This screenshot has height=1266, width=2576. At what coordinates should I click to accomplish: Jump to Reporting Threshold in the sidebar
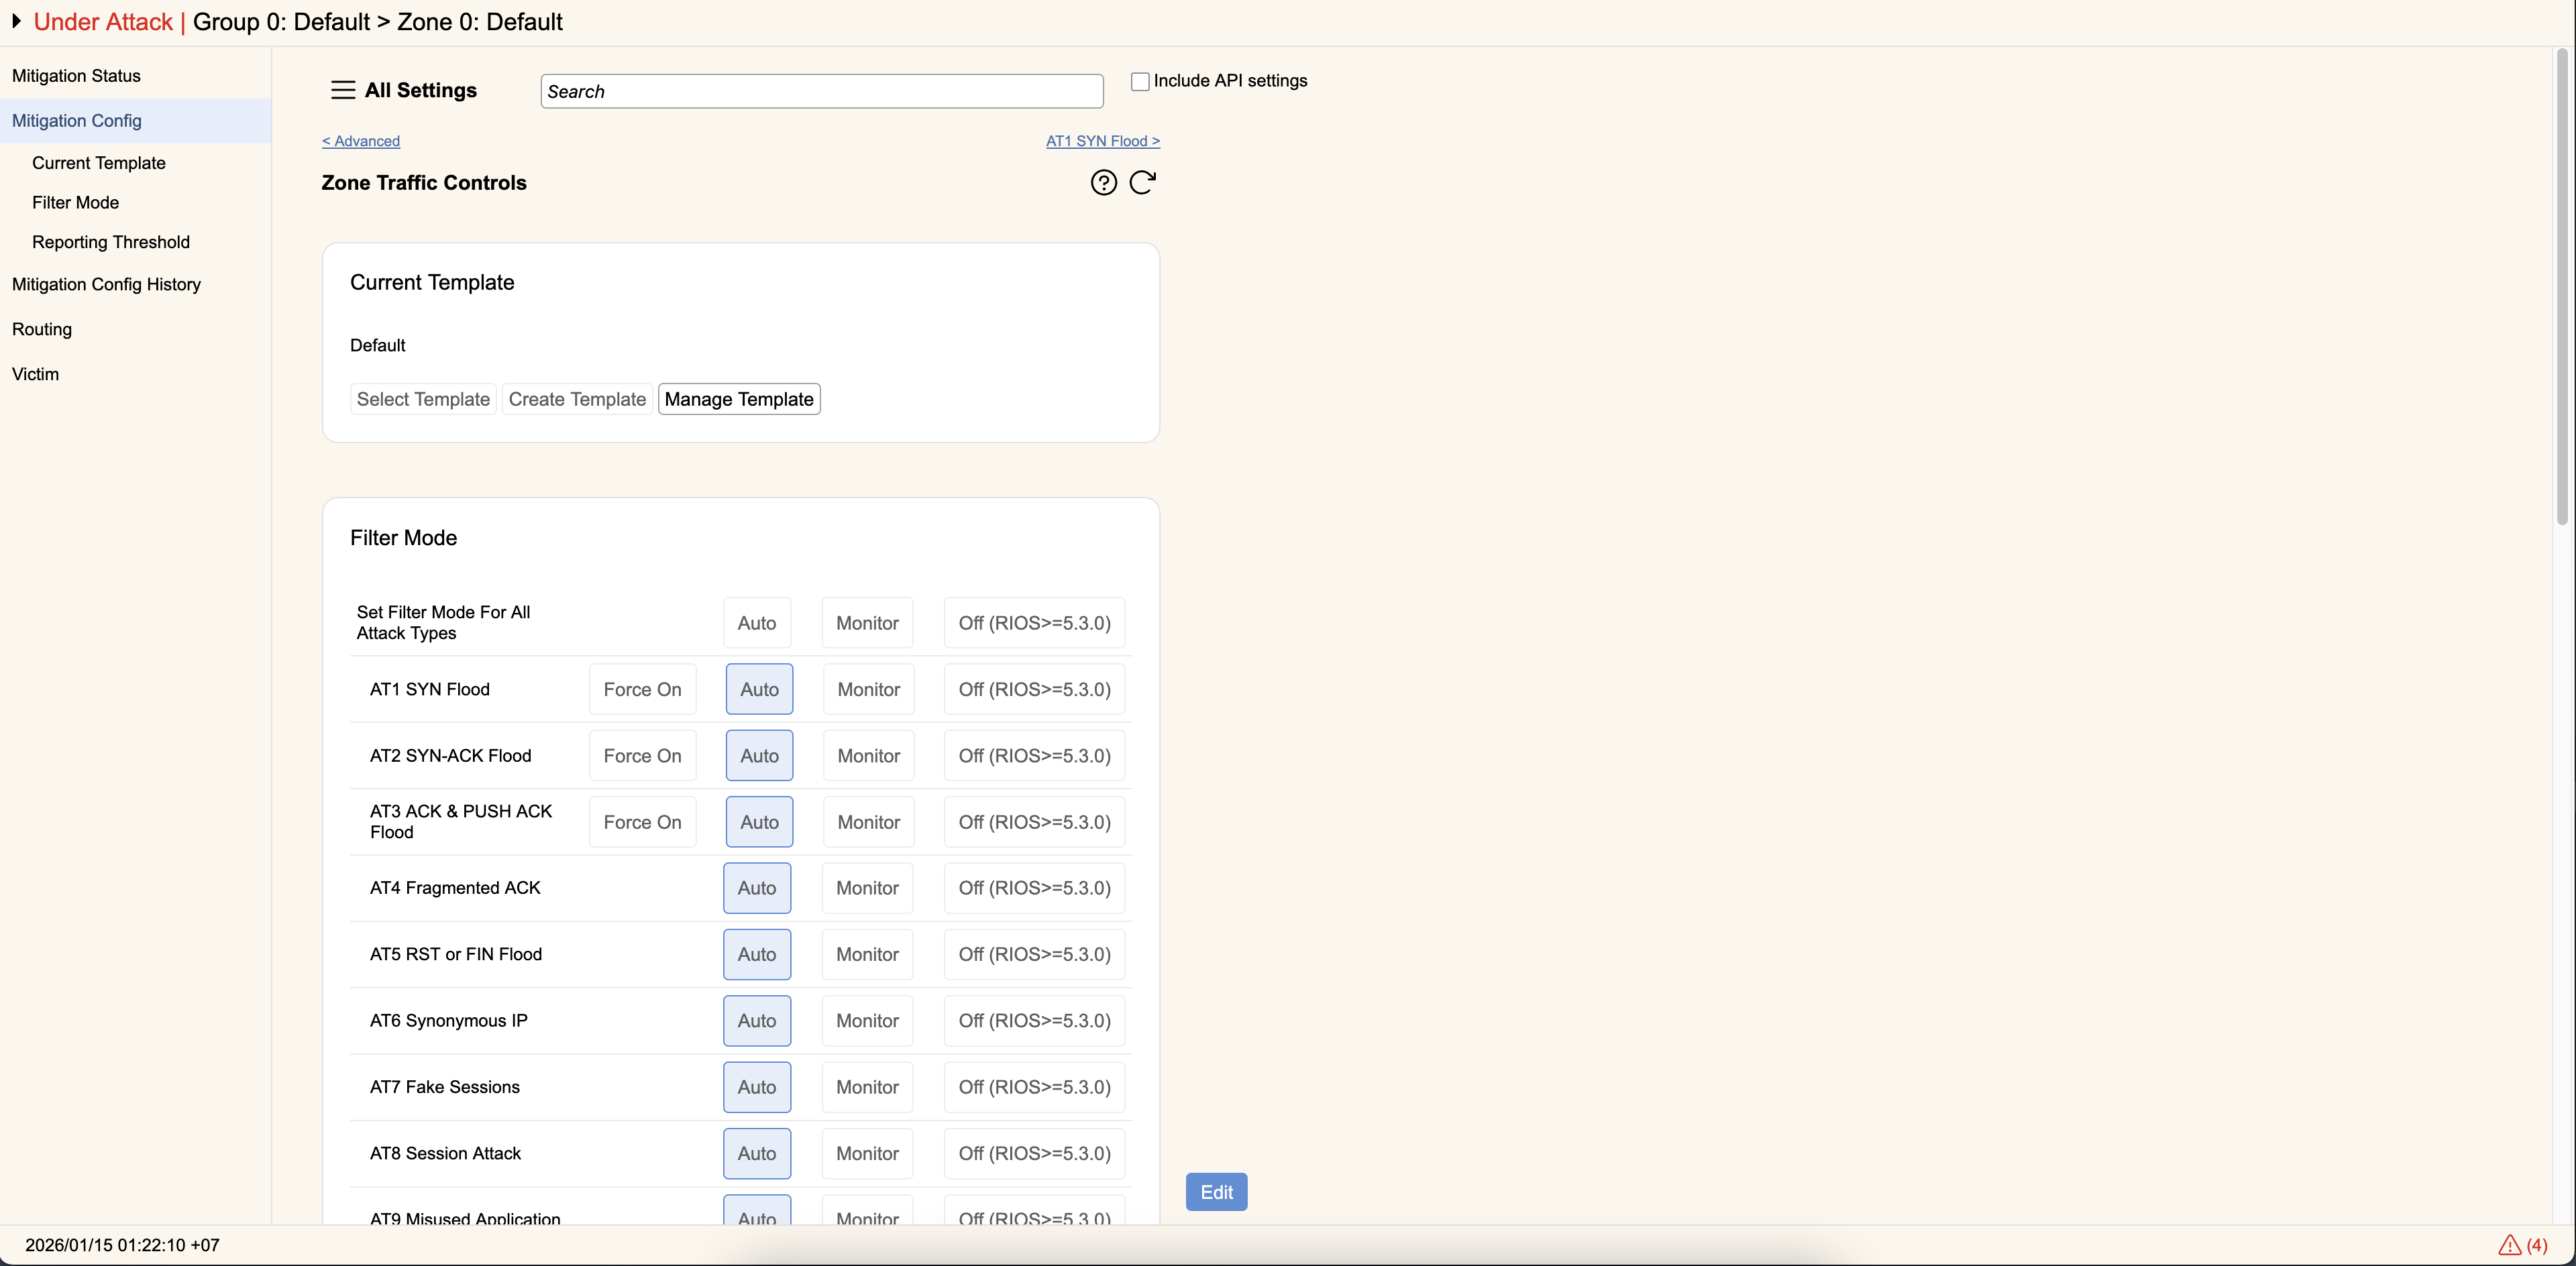click(111, 242)
